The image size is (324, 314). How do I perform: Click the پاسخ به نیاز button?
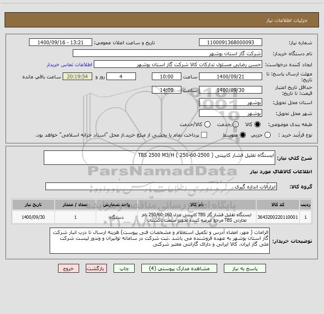pos(244,268)
